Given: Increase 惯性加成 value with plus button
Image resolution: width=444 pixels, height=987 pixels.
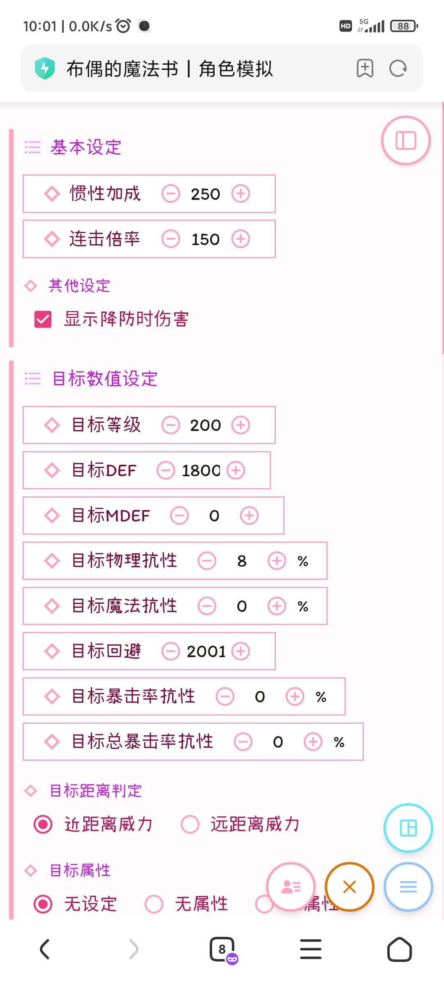Looking at the screenshot, I should [x=240, y=194].
